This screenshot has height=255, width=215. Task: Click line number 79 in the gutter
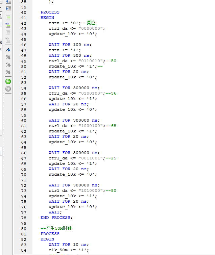coord(24,223)
